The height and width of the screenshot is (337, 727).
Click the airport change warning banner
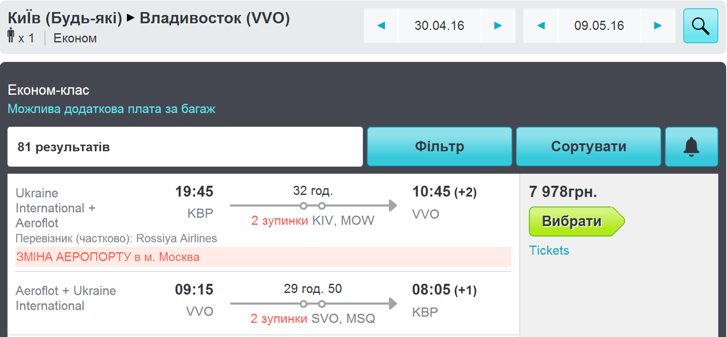point(263,257)
